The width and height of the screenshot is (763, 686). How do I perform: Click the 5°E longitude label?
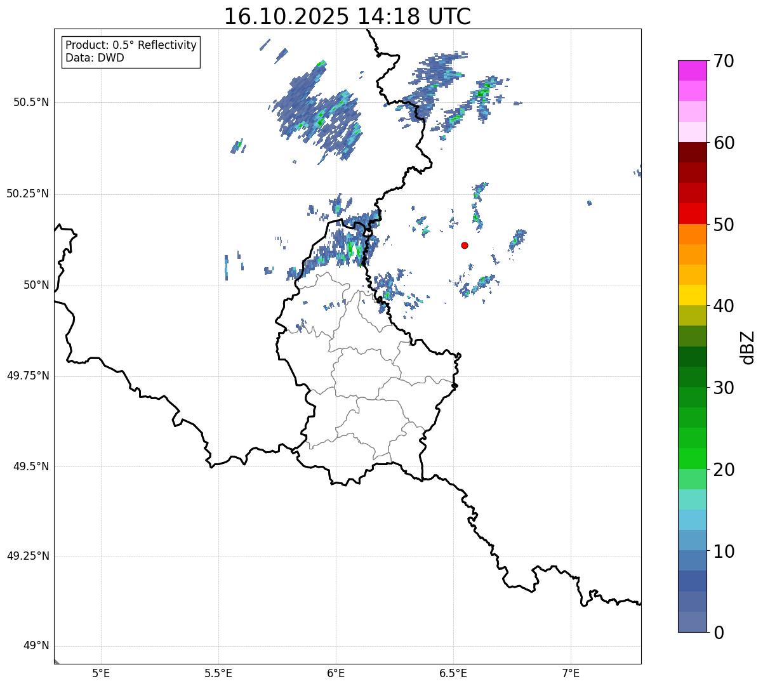click(101, 673)
